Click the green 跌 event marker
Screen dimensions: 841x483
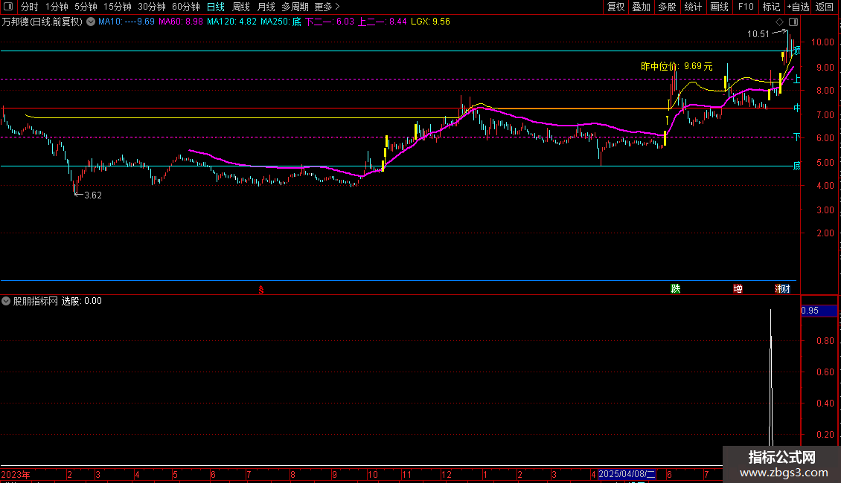675,288
